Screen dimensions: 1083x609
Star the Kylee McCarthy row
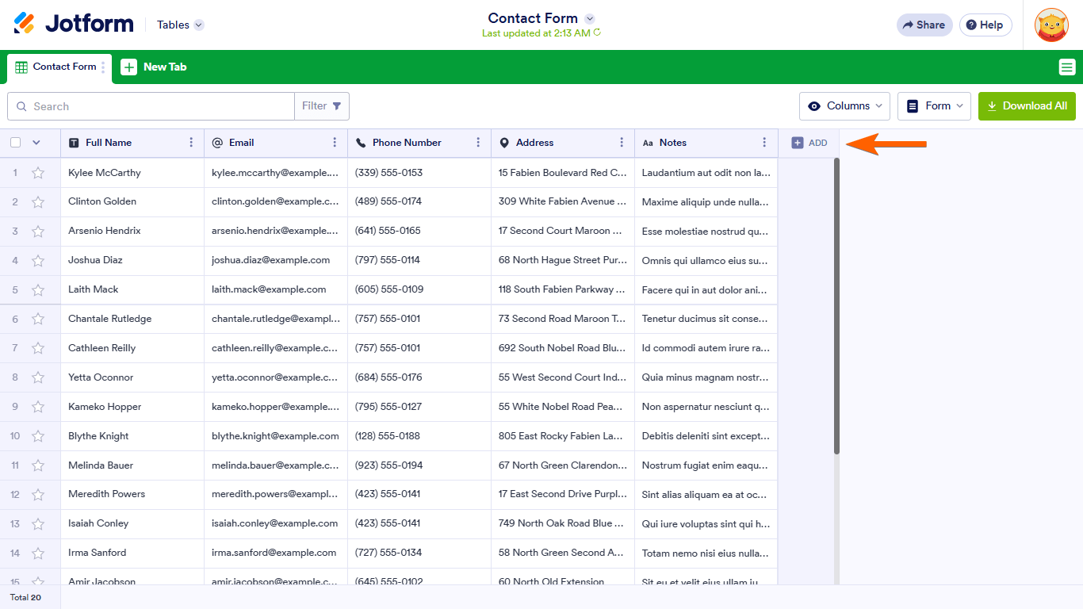38,173
